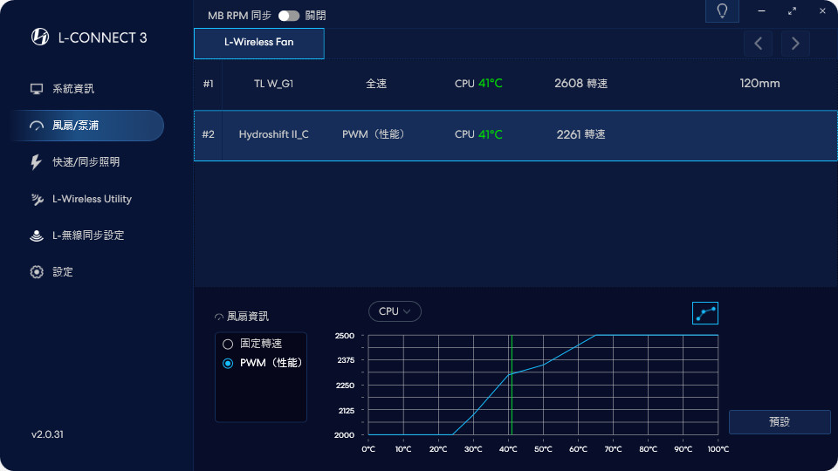Screen dimensions: 838x471
Task: Click the 風扇資訊 fan info heading
Action: pyautogui.click(x=247, y=317)
